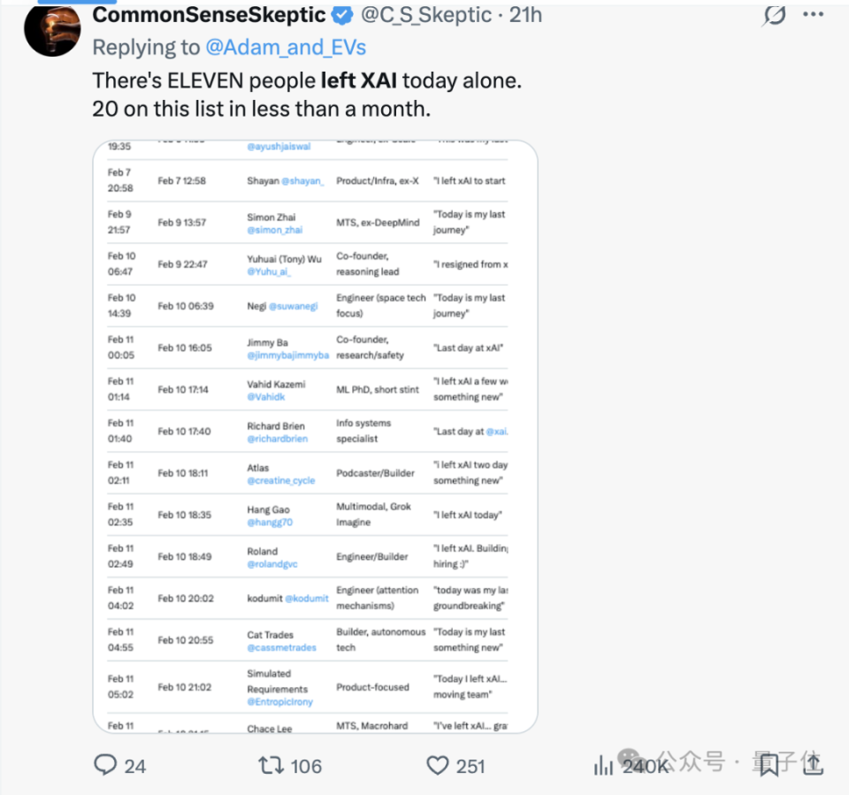Like the tweet with the heart icon
This screenshot has height=795, width=849.
tap(438, 765)
